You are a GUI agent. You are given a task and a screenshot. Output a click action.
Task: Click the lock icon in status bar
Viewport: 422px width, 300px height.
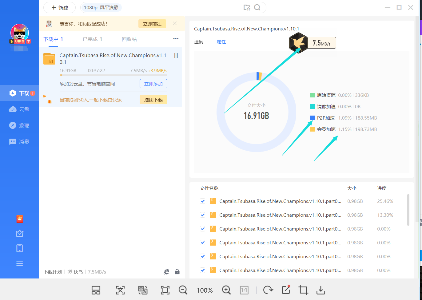click(x=177, y=272)
